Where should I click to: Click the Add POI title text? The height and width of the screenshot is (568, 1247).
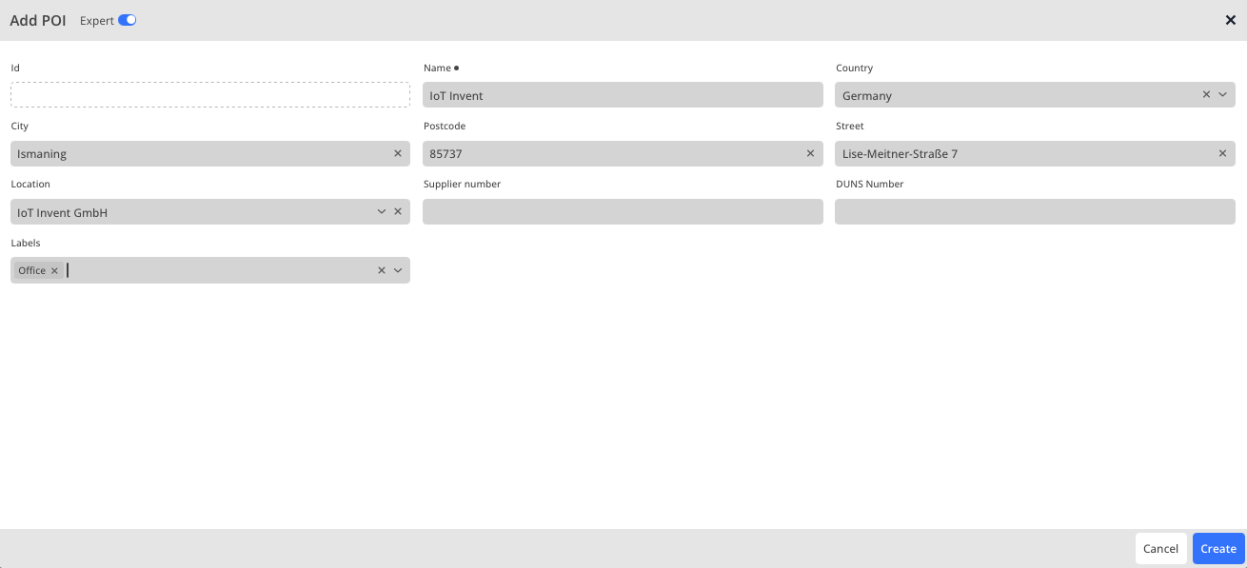point(38,20)
